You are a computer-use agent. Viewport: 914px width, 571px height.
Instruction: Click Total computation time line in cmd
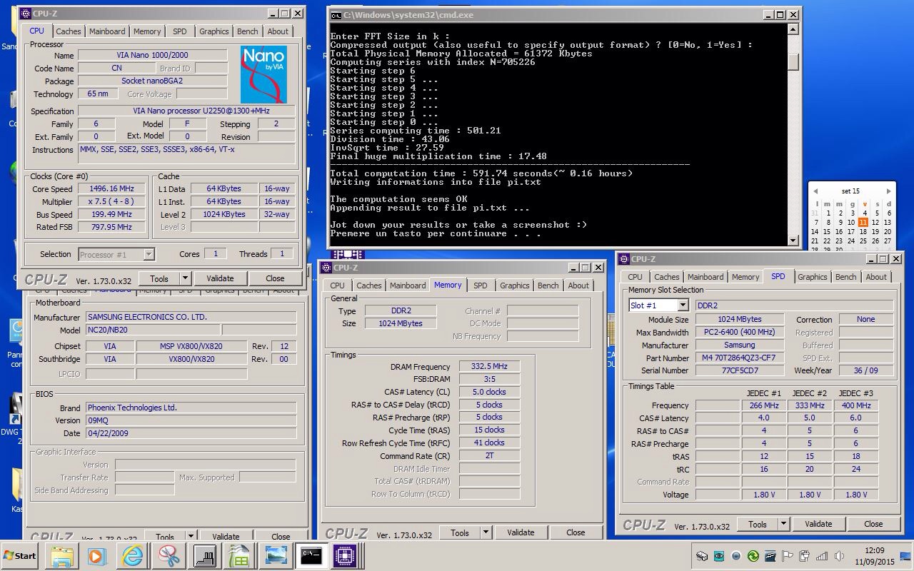click(481, 173)
